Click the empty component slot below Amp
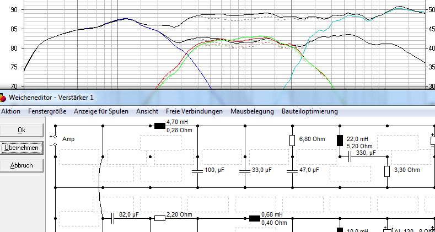This screenshot has width=435, height=232. coord(79,157)
